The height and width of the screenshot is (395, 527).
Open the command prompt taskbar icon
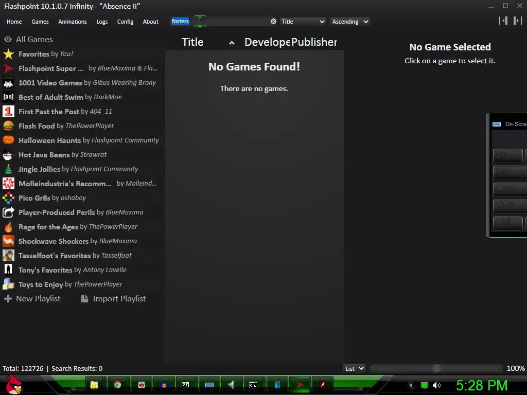253,385
